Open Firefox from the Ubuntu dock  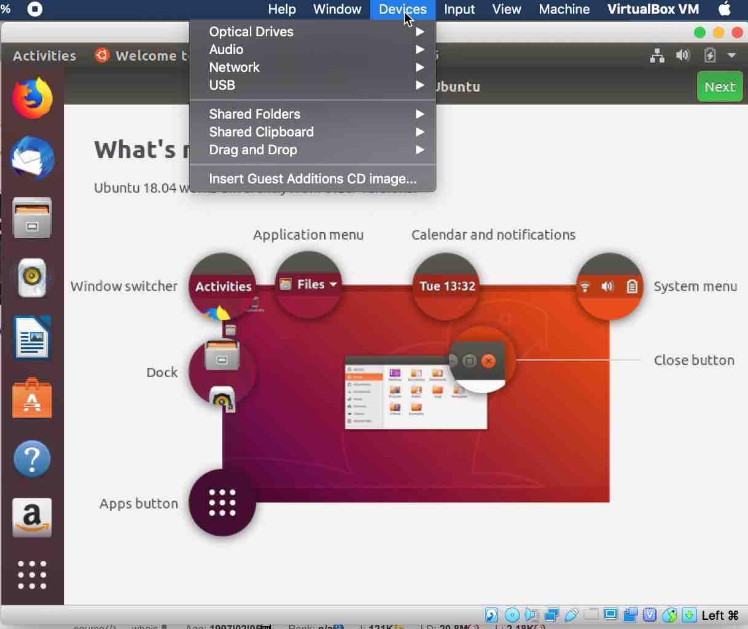(x=32, y=98)
